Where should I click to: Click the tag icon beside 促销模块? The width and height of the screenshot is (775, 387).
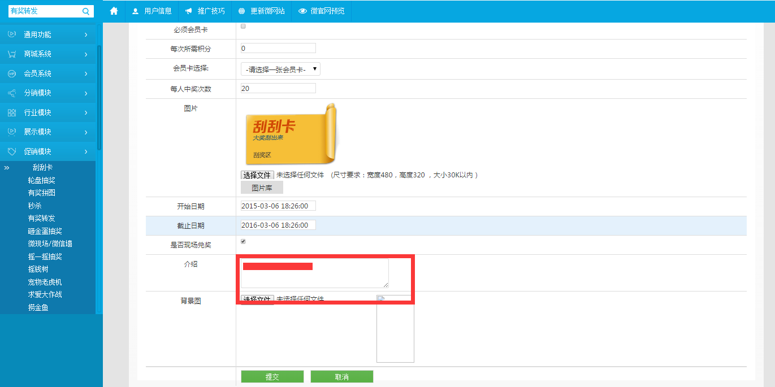pyautogui.click(x=12, y=151)
